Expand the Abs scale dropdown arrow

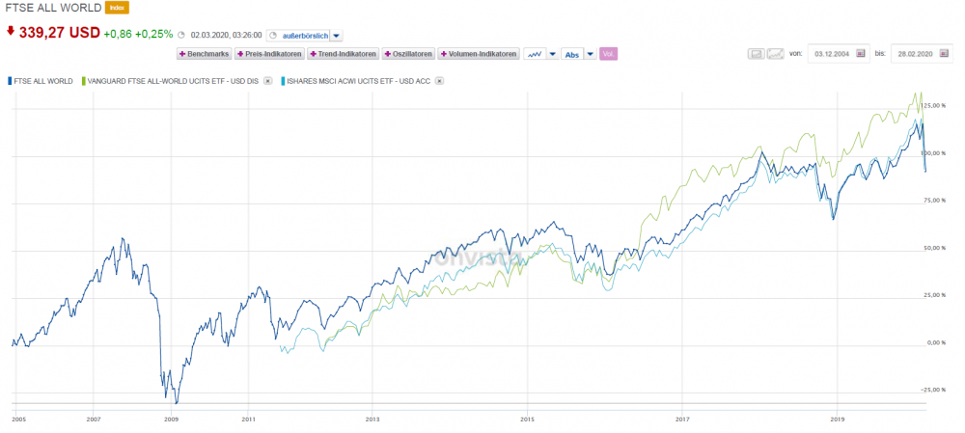tap(589, 54)
